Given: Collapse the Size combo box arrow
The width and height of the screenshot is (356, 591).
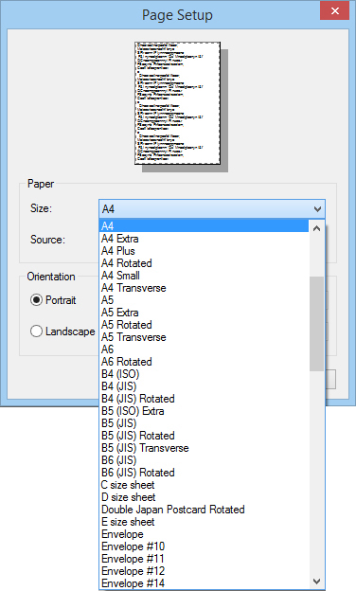Looking at the screenshot, I should click(317, 208).
